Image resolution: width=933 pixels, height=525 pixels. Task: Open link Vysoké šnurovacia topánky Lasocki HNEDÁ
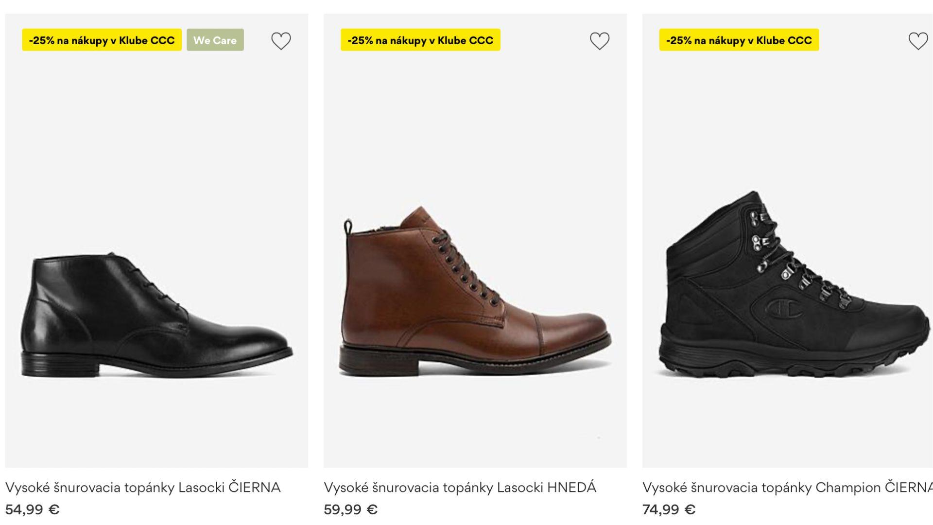460,487
